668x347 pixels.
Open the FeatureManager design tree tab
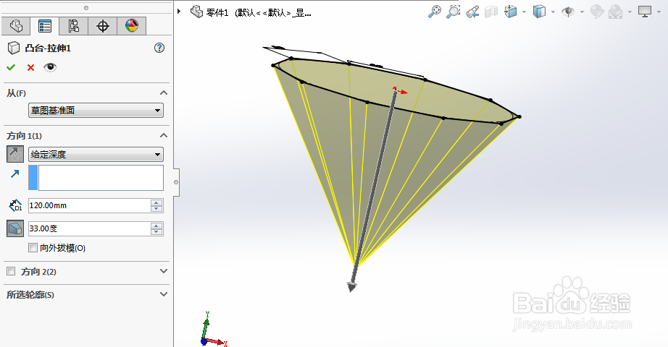[x=16, y=26]
